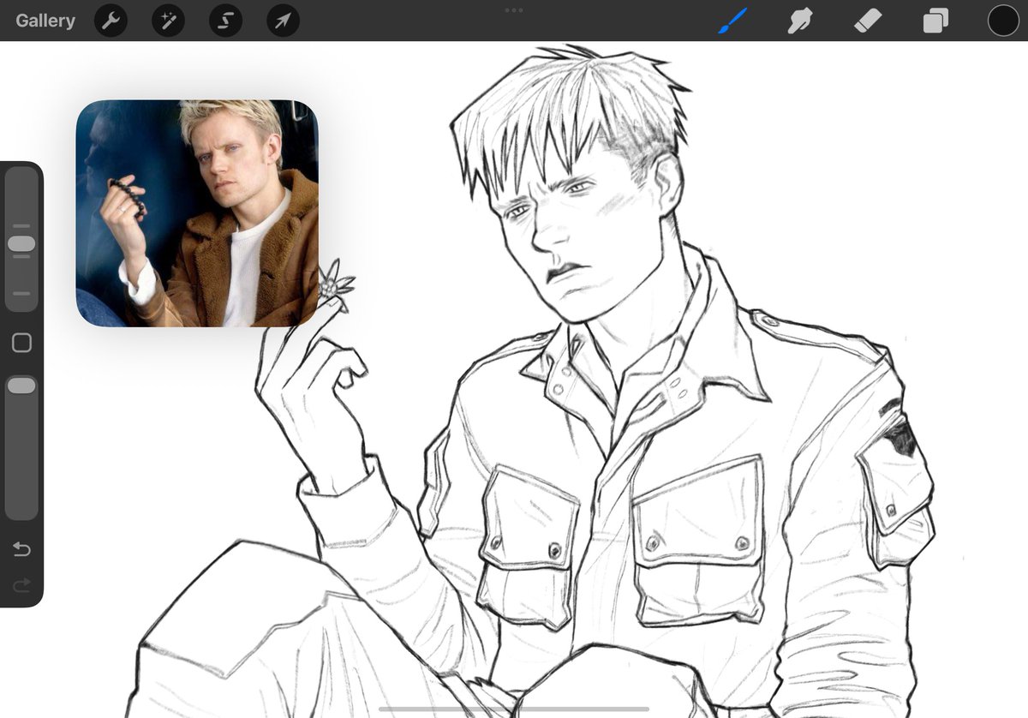The width and height of the screenshot is (1028, 718).
Task: Tap the square modify button on sidebar
Action: tap(21, 344)
